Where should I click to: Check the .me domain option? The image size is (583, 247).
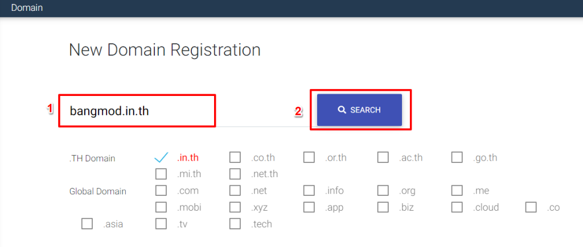(457, 190)
